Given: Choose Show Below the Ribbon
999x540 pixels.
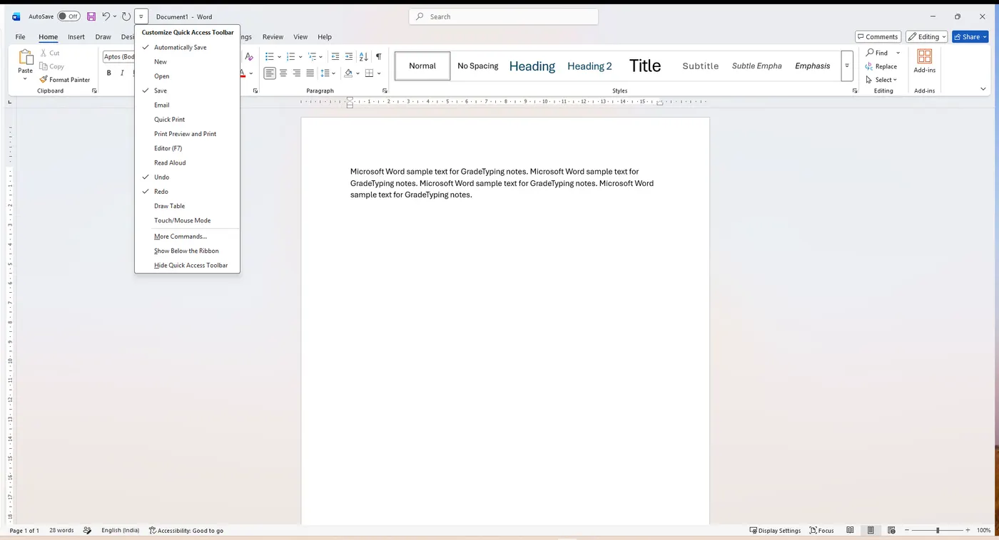Looking at the screenshot, I should click(187, 251).
